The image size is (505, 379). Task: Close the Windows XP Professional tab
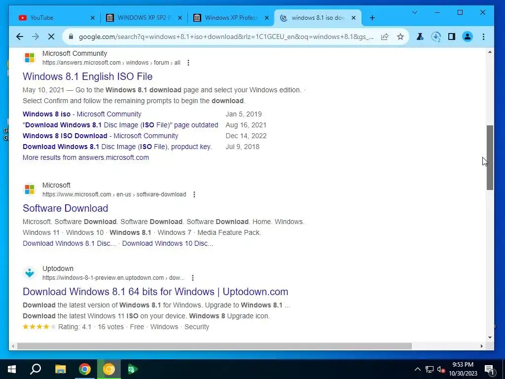[x=267, y=18]
